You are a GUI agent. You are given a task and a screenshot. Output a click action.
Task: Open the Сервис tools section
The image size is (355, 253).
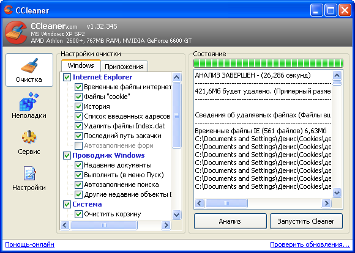29,142
